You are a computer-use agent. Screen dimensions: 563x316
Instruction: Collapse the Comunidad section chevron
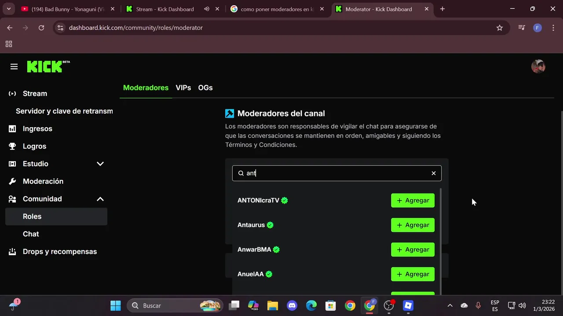pyautogui.click(x=100, y=199)
